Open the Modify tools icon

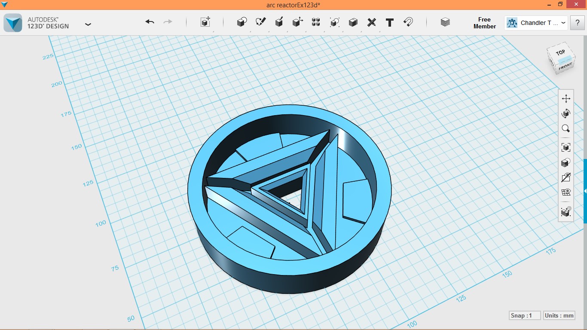point(297,22)
